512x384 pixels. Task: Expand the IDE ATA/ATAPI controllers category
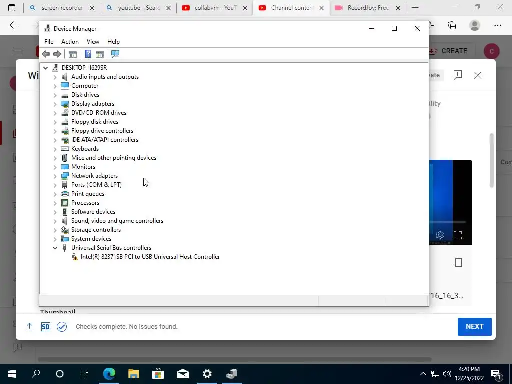tap(55, 140)
